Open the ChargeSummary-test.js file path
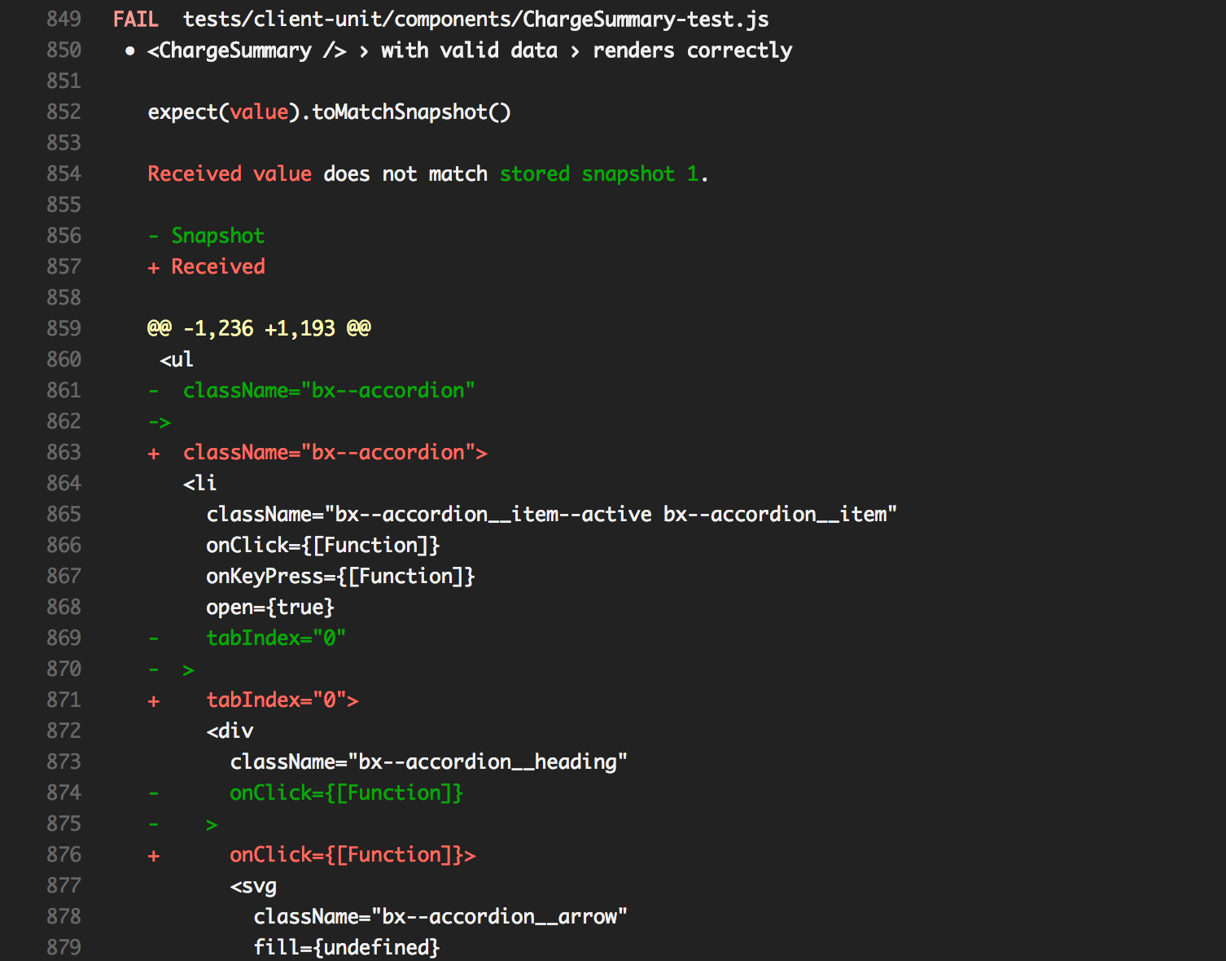The height and width of the screenshot is (961, 1226). click(475, 19)
